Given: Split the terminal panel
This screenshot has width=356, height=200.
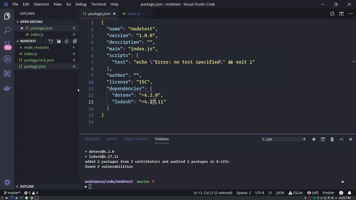Looking at the screenshot, I should [323, 139].
